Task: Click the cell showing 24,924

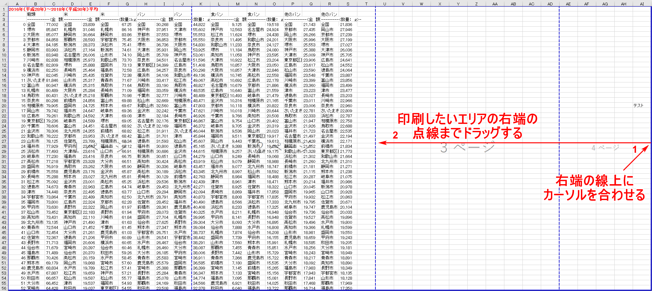Action: coord(274,29)
